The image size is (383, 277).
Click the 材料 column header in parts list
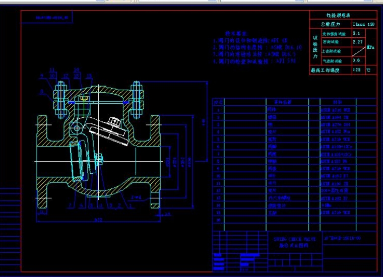[x=338, y=102]
